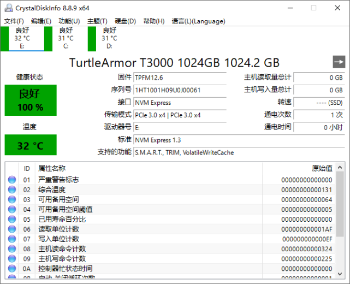Click the CrystalDiskInfo app icon in title bar
This screenshot has width=350, height=284.
pyautogui.click(x=9, y=8)
